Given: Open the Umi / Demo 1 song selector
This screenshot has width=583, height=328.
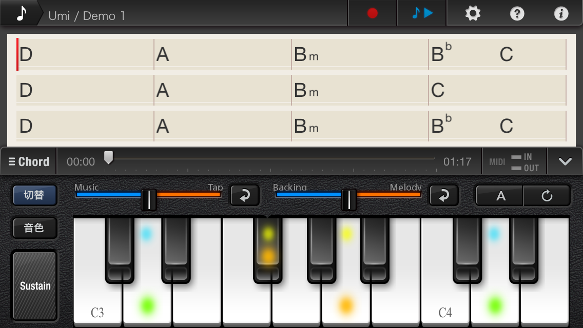Looking at the screenshot, I should pyautogui.click(x=87, y=15).
